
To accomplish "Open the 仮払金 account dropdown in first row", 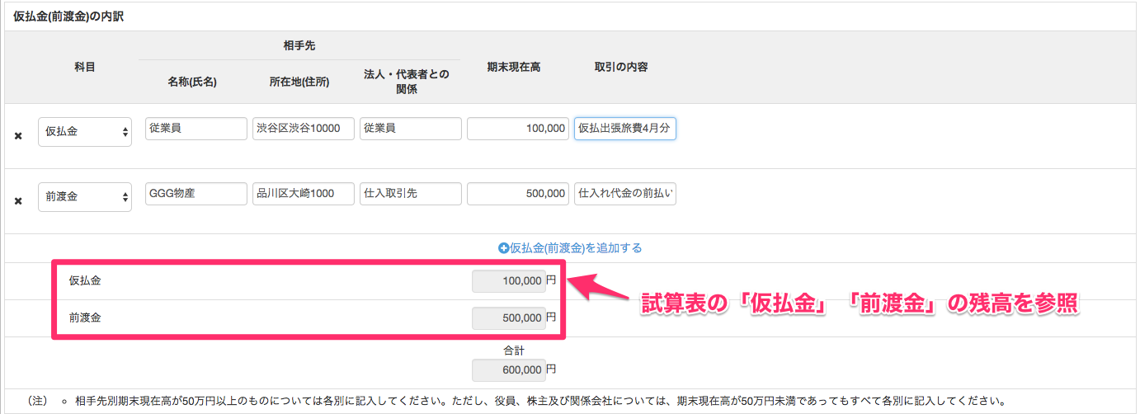I will click(x=85, y=131).
